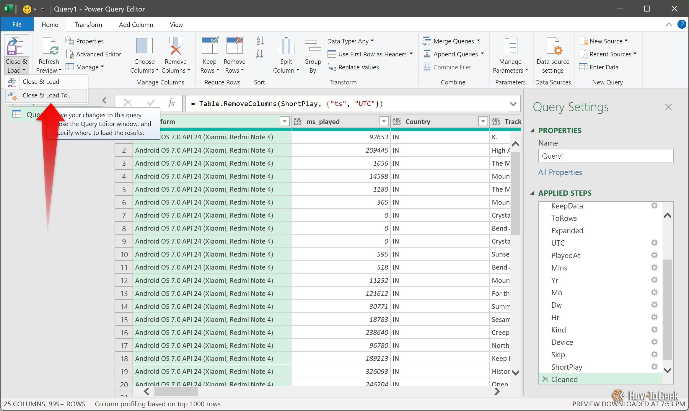Screen dimensions: 689x411
Task: Click the Manage Parameters icon
Action: pos(510,45)
